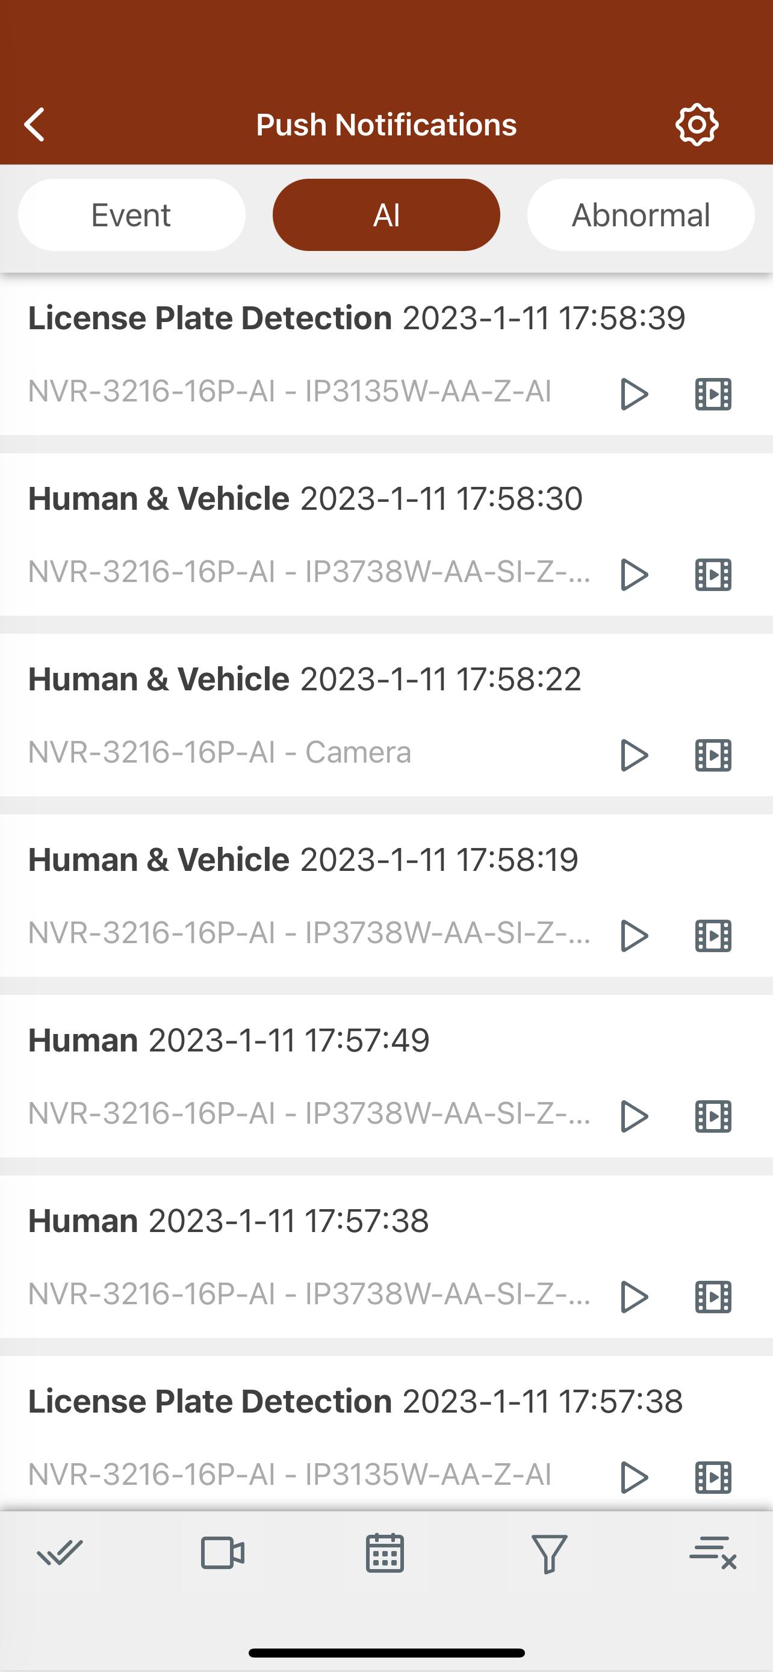The height and width of the screenshot is (1672, 773).
Task: Switch to the Event tab
Action: tap(132, 215)
